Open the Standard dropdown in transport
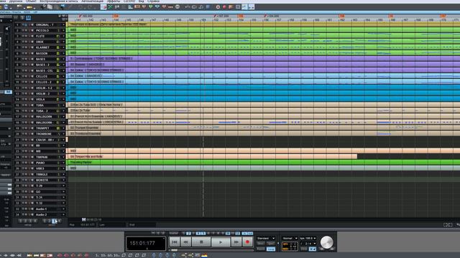 266,239
